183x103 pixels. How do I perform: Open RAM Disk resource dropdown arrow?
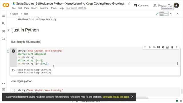[171, 14]
